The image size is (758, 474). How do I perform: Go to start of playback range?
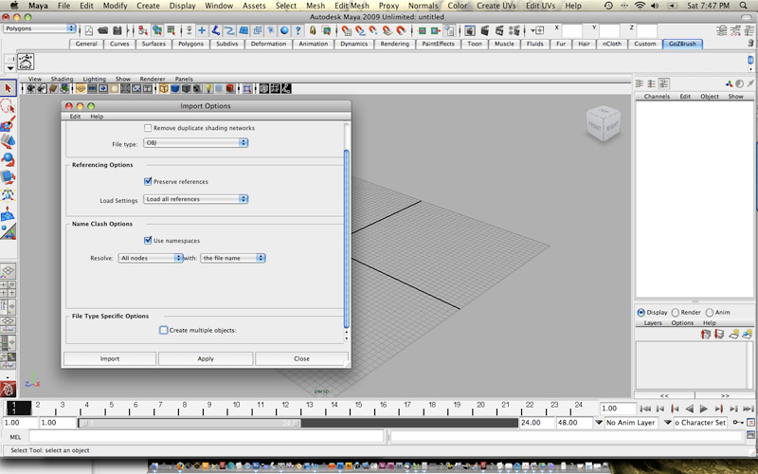[645, 409]
